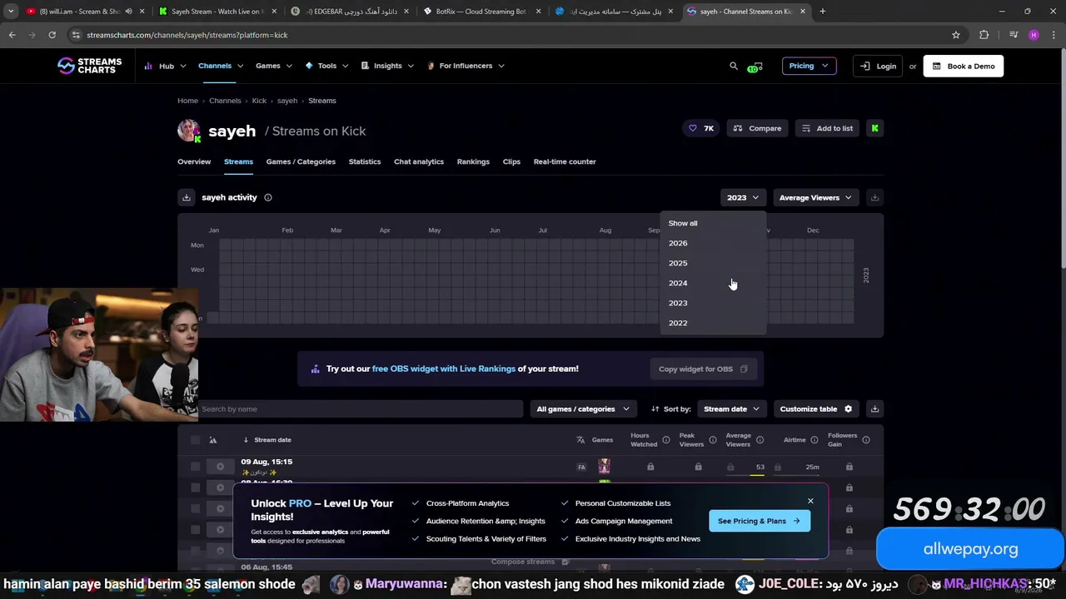The width and height of the screenshot is (1066, 599).
Task: Click the lock icon under Hours Watched, 09 Aug row
Action: click(650, 467)
